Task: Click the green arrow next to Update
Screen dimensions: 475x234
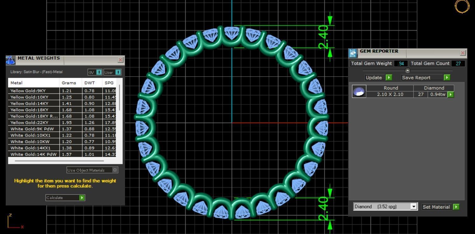Action: click(x=389, y=77)
